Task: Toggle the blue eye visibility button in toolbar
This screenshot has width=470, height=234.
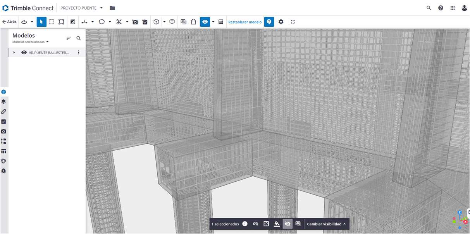Action: pos(205,22)
